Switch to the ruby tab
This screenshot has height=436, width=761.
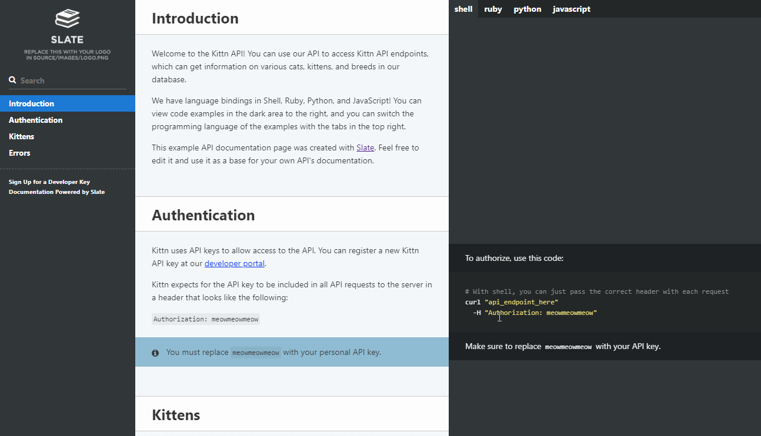493,9
